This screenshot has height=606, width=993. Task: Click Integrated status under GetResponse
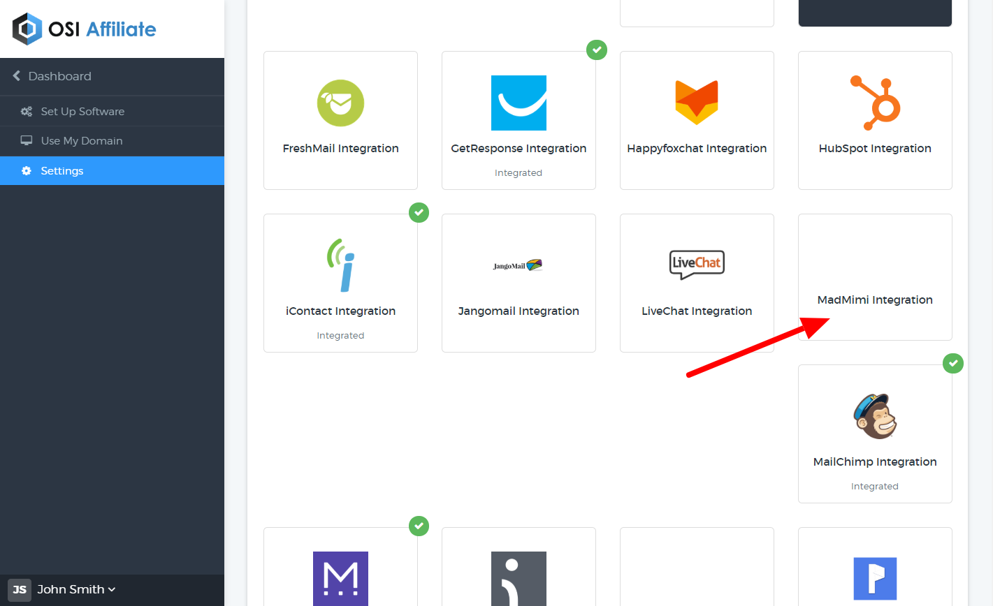[x=519, y=173]
